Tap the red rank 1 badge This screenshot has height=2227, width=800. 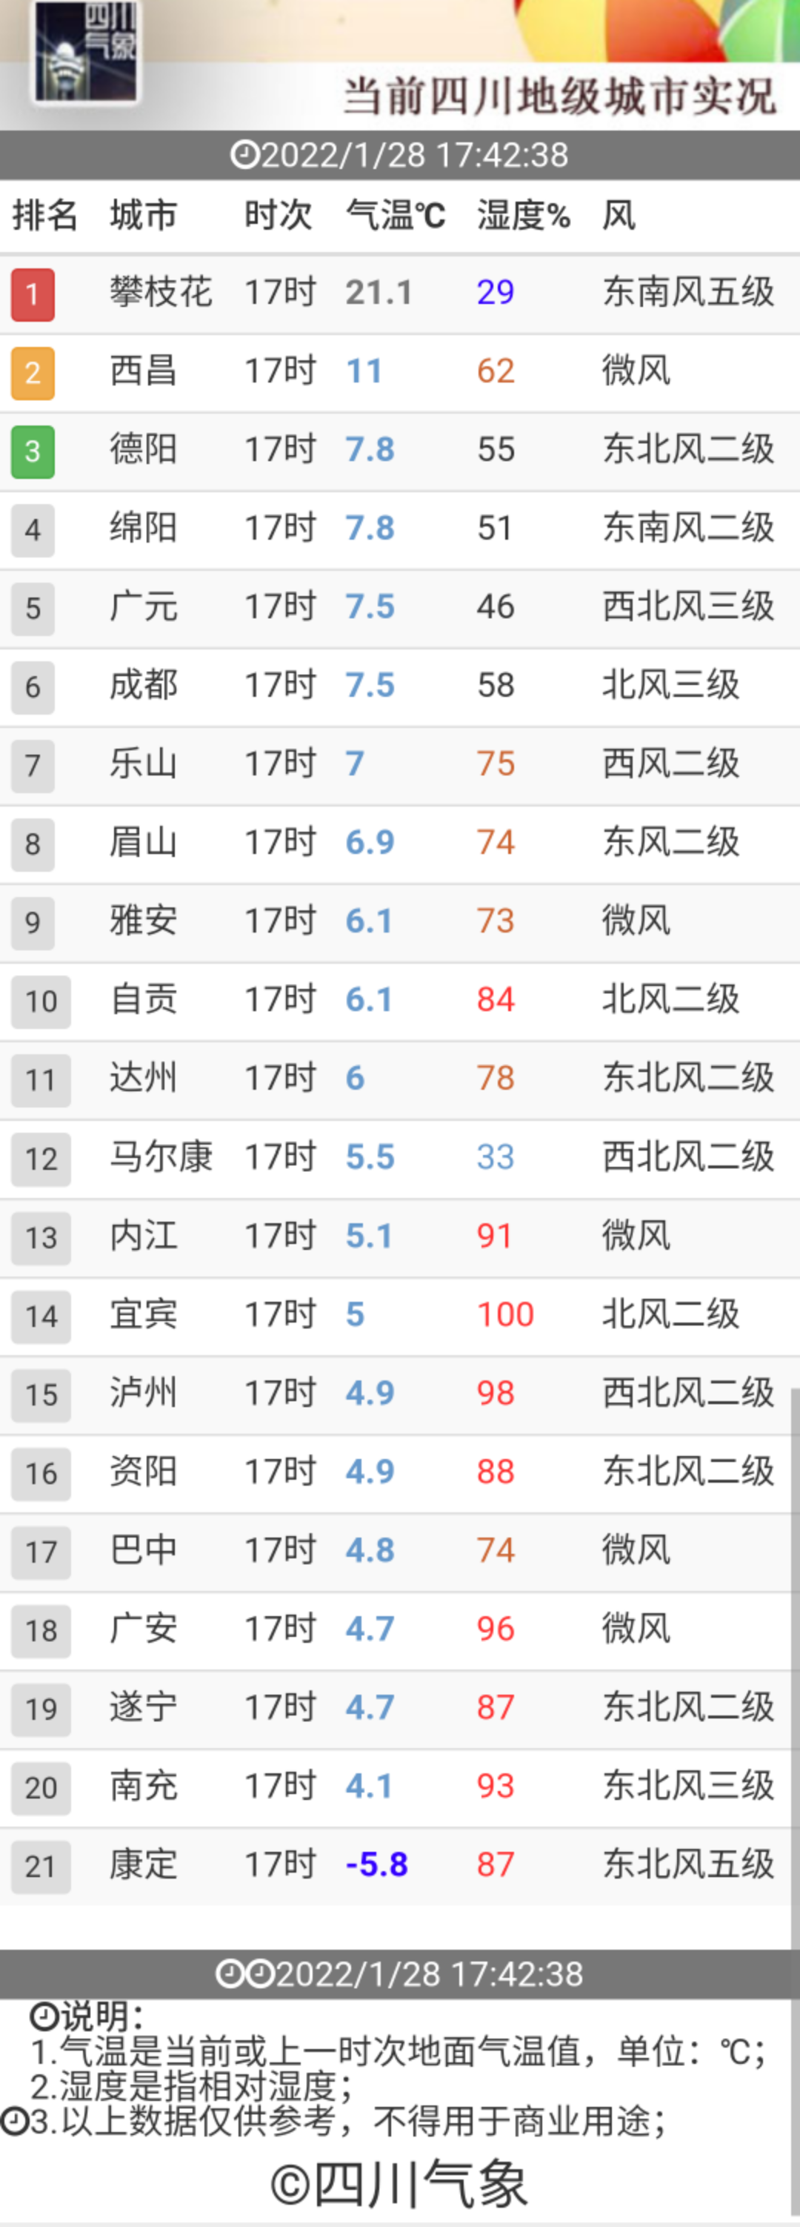click(x=33, y=294)
